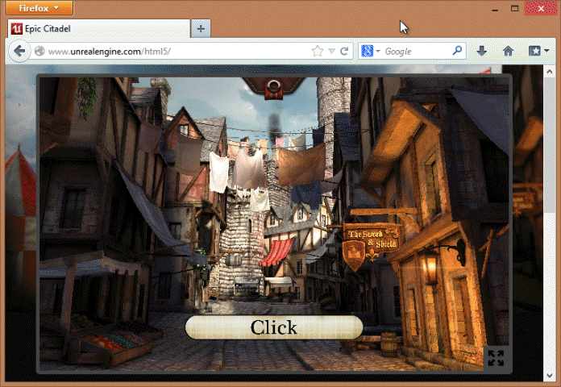Open the Google search engine selector

coord(370,51)
